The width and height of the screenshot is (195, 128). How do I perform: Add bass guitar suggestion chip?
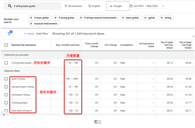click(x=131, y=18)
